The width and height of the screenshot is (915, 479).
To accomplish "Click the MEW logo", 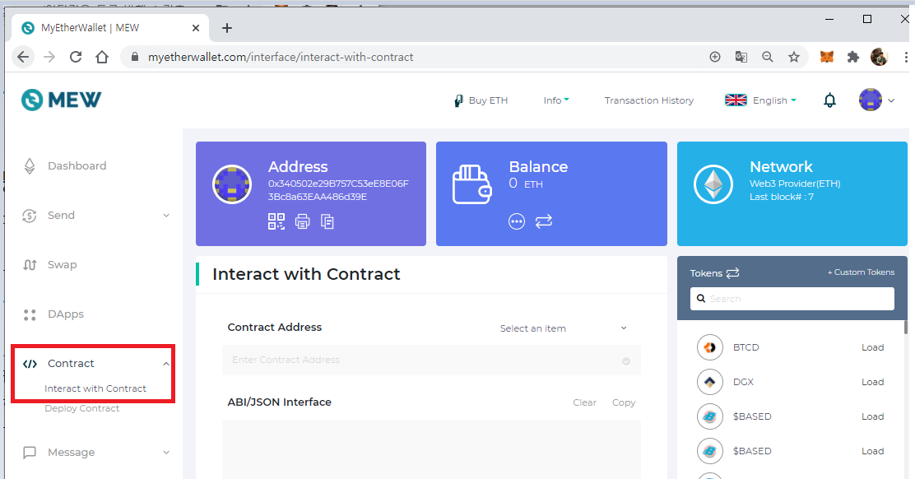I will point(61,100).
